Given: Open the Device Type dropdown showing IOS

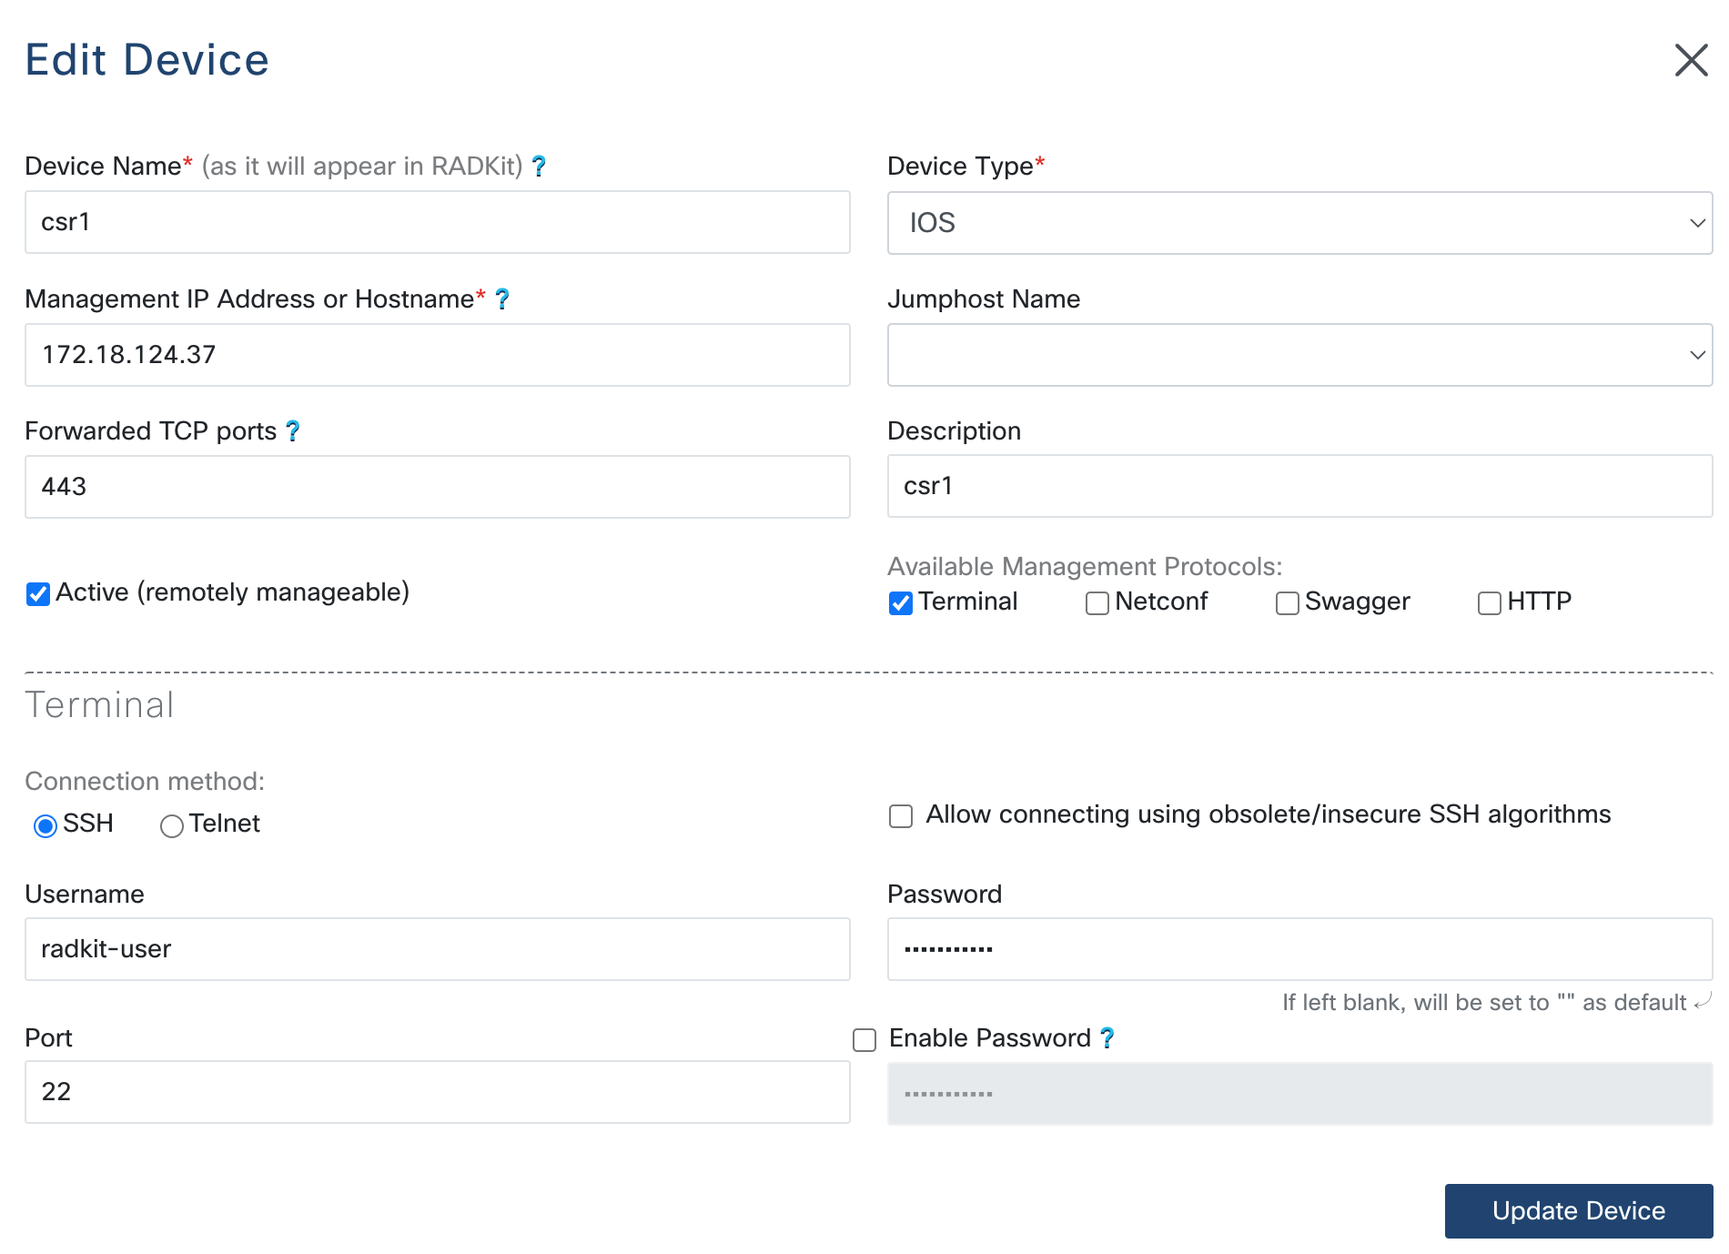Looking at the screenshot, I should point(1299,223).
